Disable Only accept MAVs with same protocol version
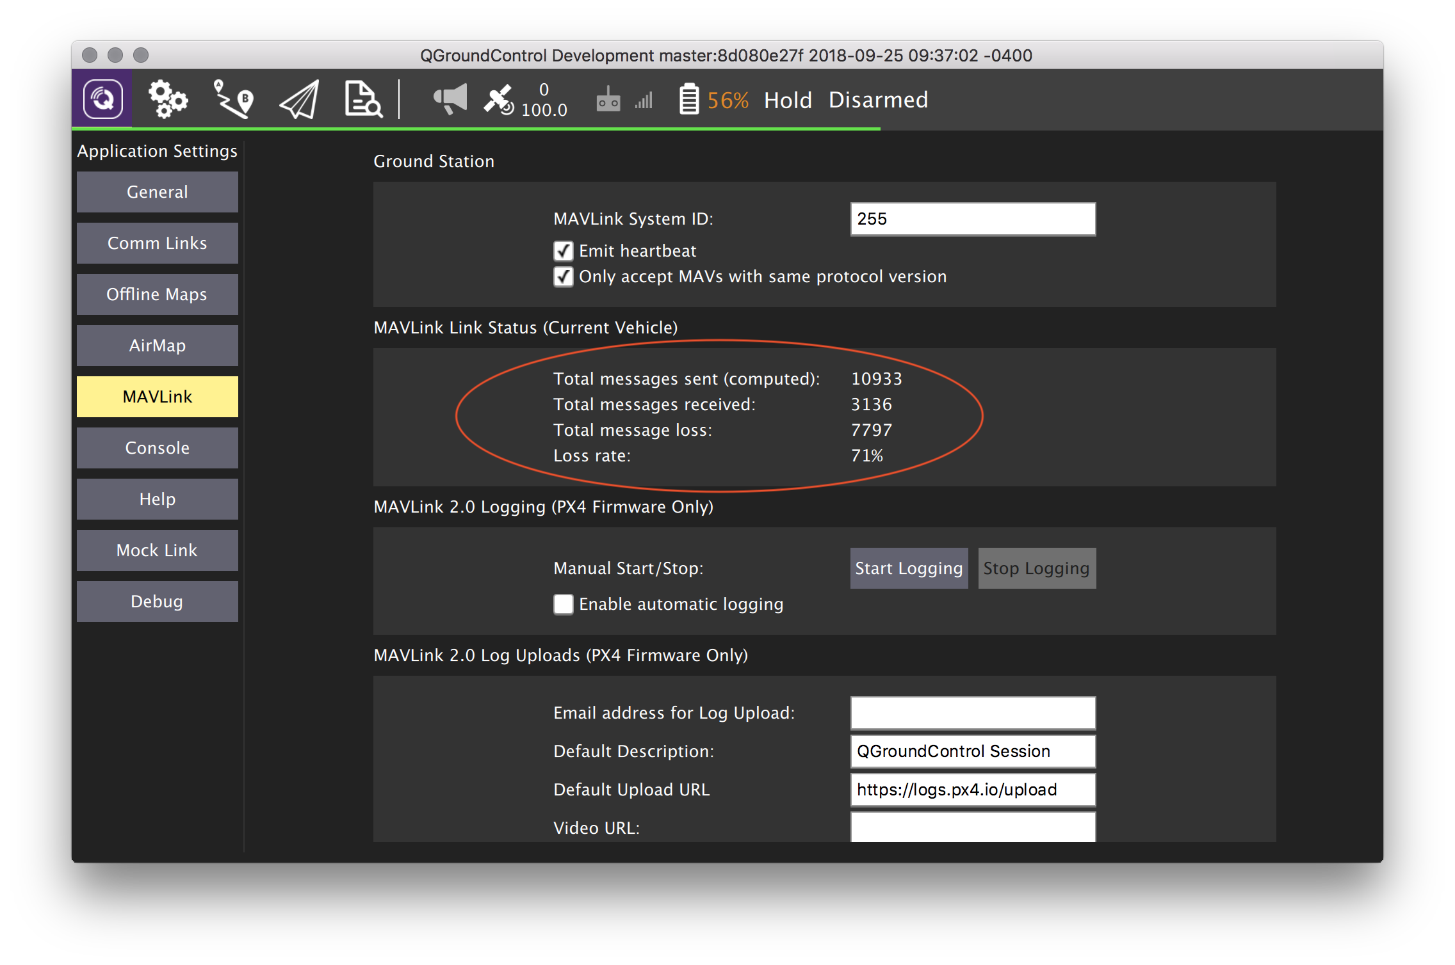Image resolution: width=1455 pixels, height=965 pixels. (563, 277)
